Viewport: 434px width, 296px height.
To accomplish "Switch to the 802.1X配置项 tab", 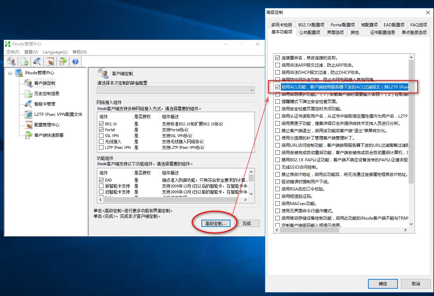I will (311, 25).
